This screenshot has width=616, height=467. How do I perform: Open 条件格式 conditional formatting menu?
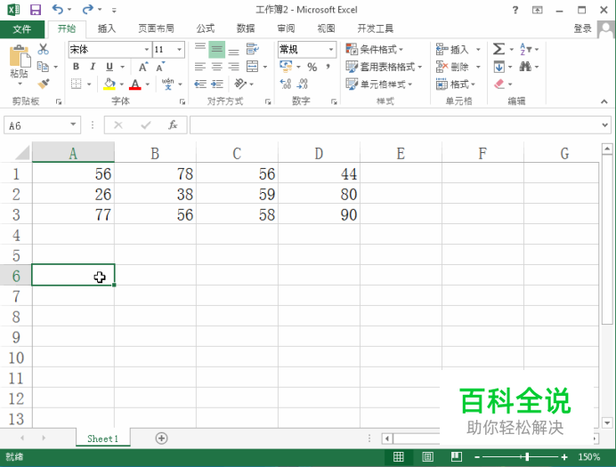(375, 50)
